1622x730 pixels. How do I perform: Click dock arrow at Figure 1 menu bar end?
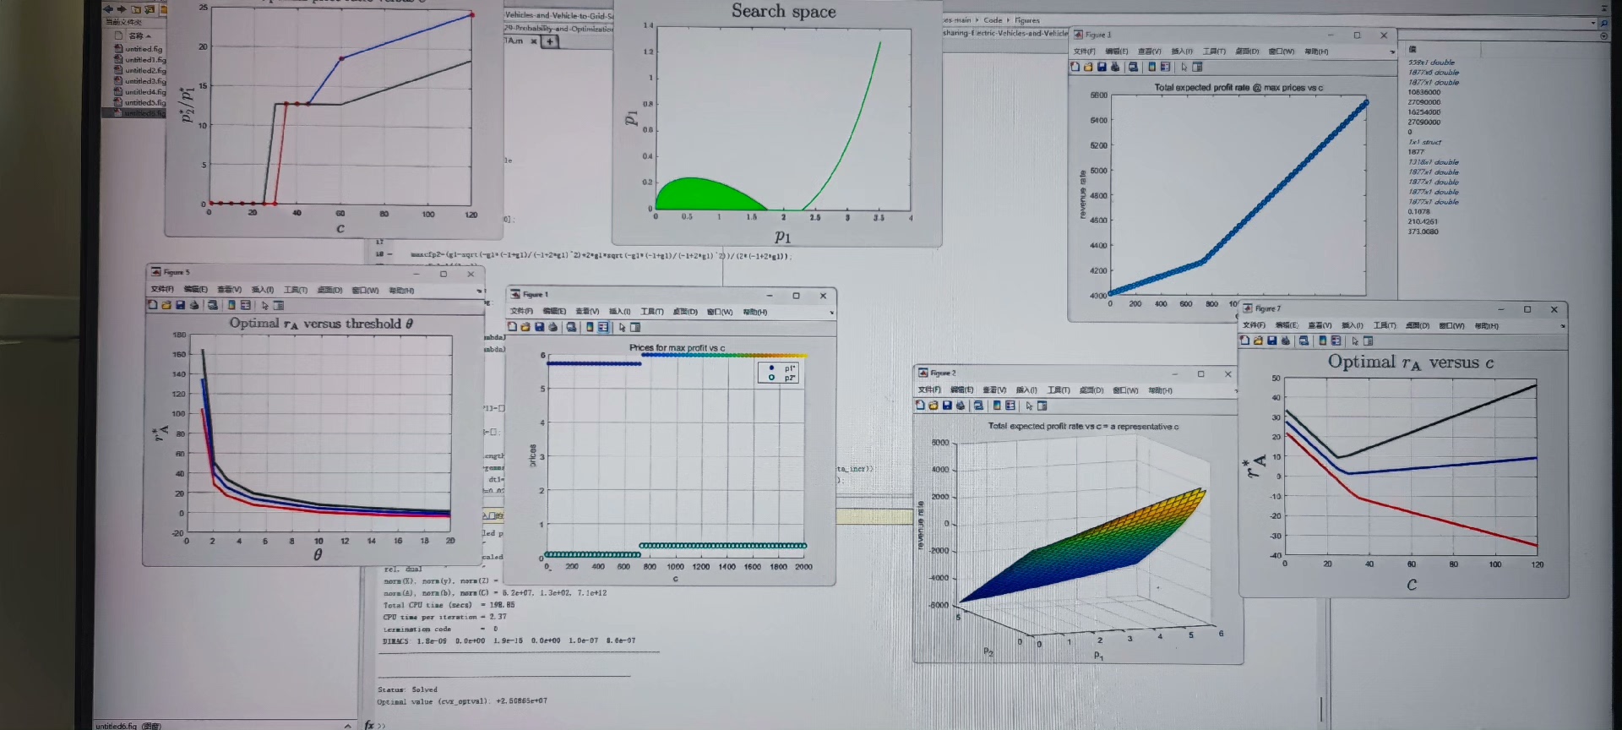[x=831, y=313]
